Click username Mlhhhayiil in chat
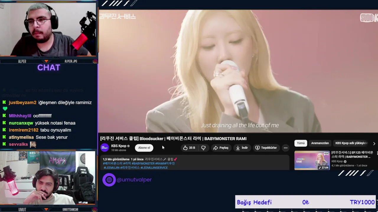This screenshot has width=378, height=212. [20, 116]
